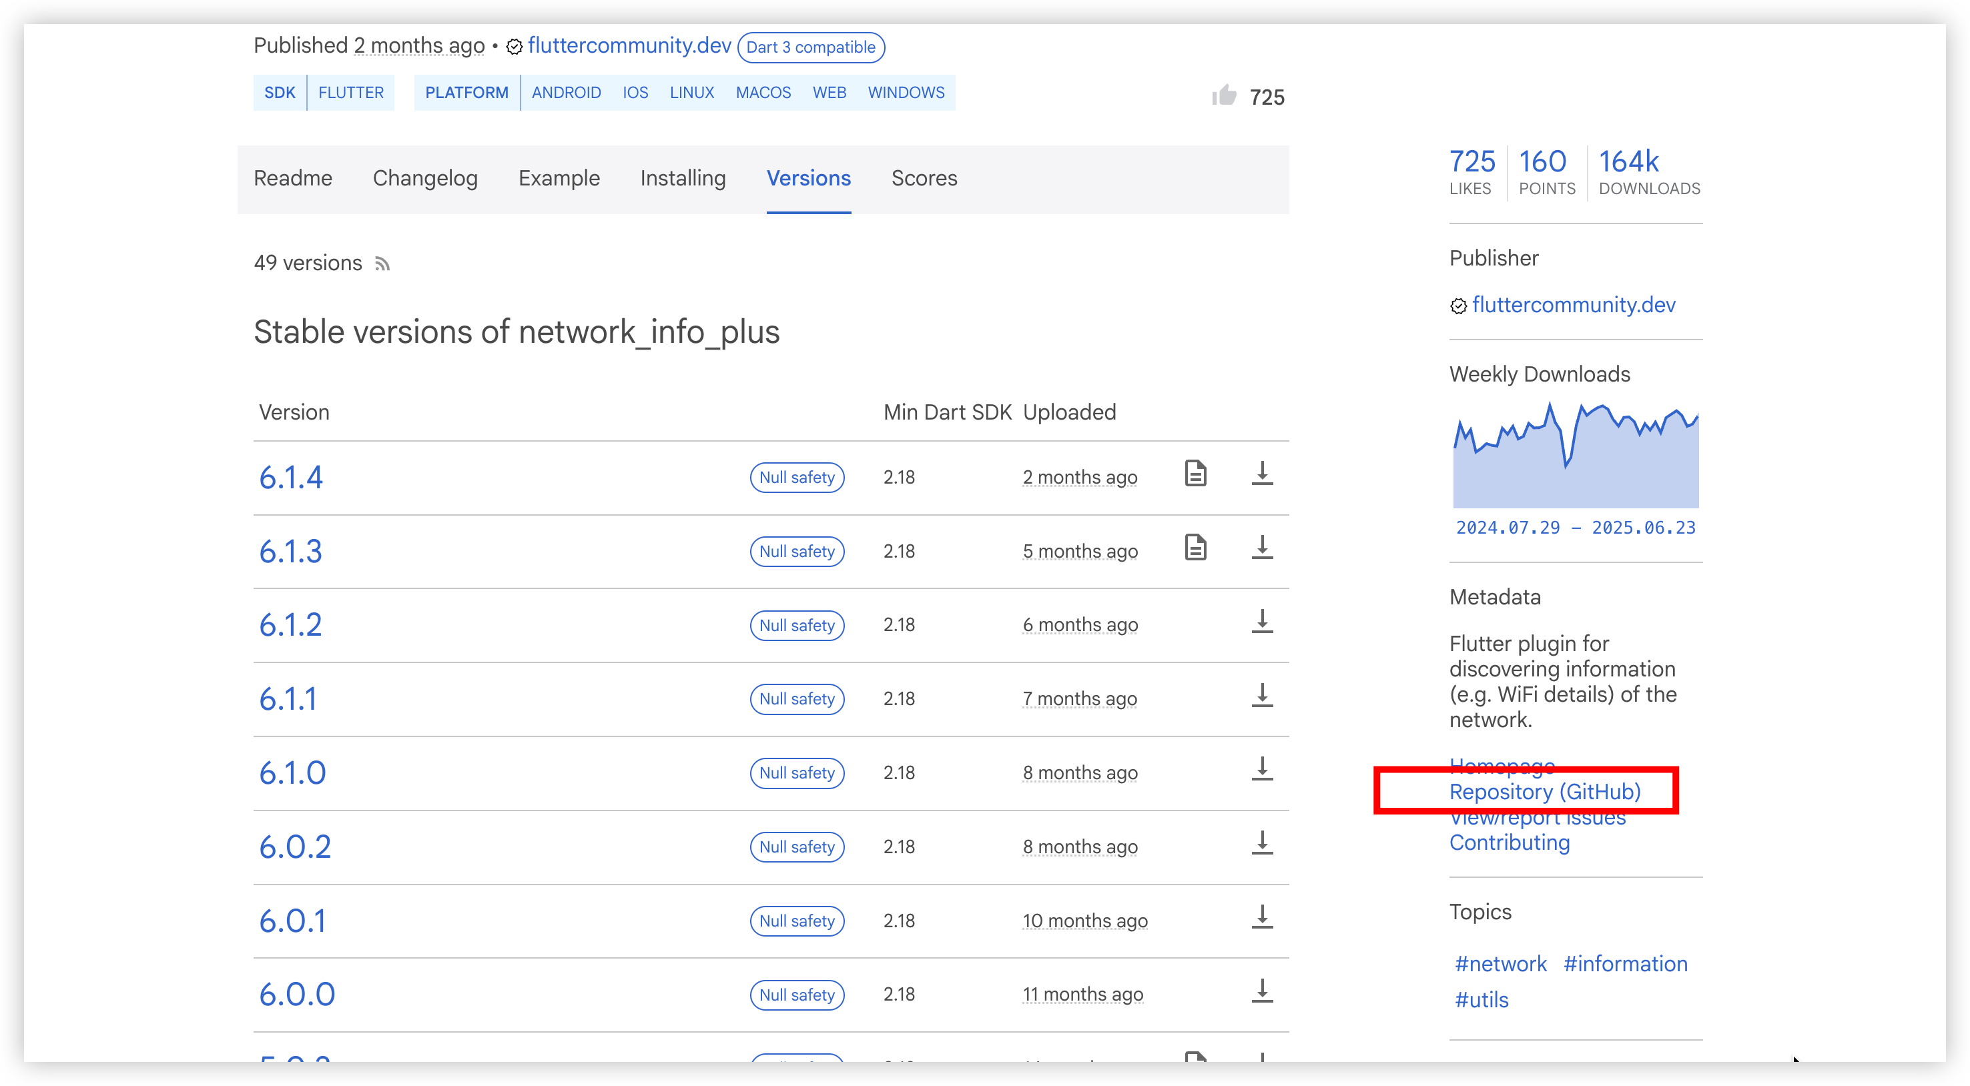
Task: Download version 6.1.4 archive
Action: (1262, 474)
